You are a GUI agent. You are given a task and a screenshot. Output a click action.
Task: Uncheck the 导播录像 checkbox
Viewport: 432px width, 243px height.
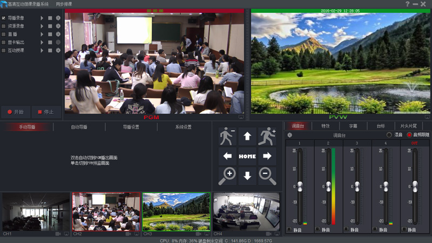click(4, 18)
